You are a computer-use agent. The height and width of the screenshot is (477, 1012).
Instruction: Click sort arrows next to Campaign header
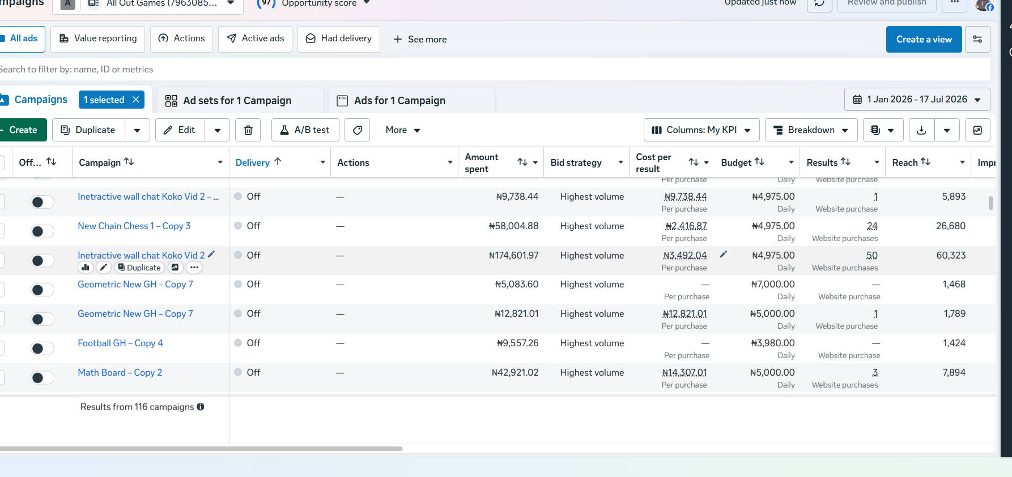(129, 162)
